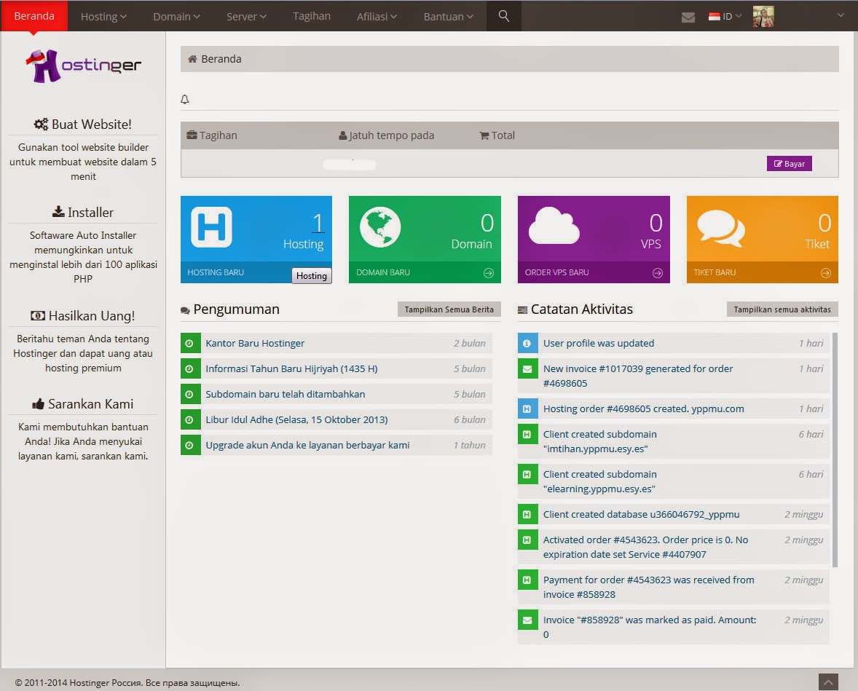Screen dimensions: 858x691
Task: Open Upgrade akun Anda ke layanan berbayar link
Action: 307,446
